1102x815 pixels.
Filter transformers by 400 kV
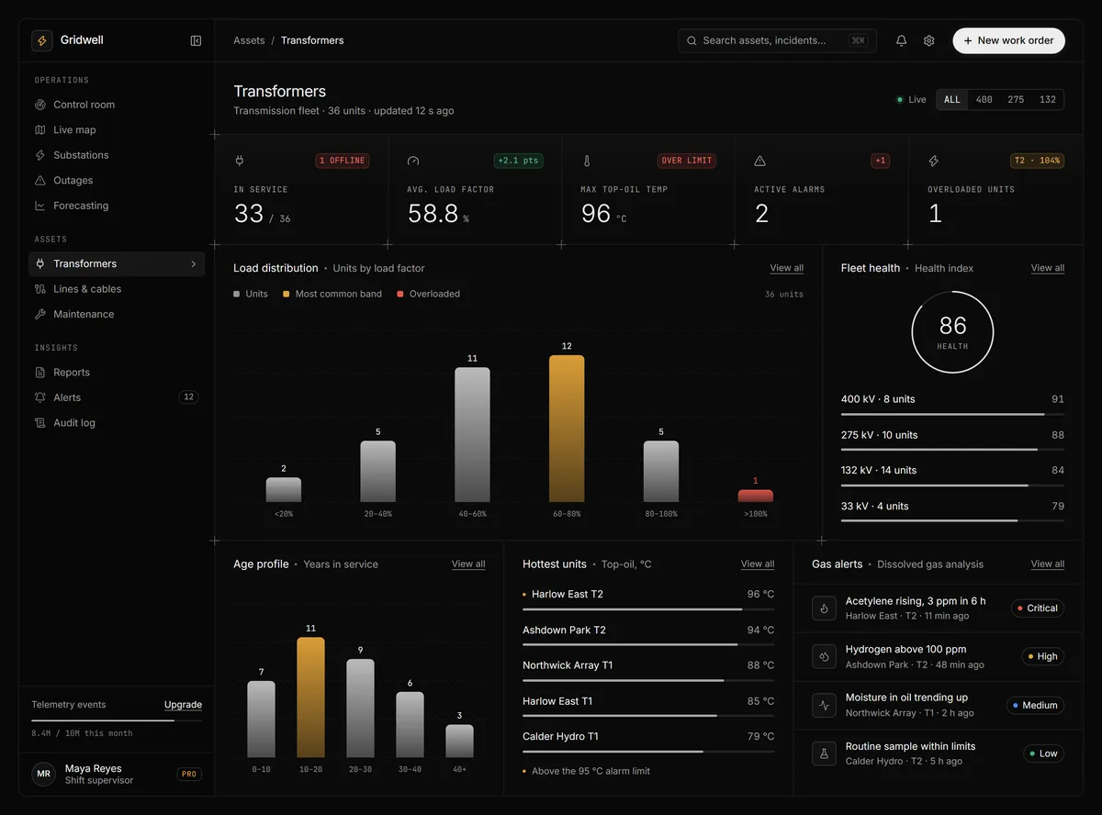click(984, 100)
